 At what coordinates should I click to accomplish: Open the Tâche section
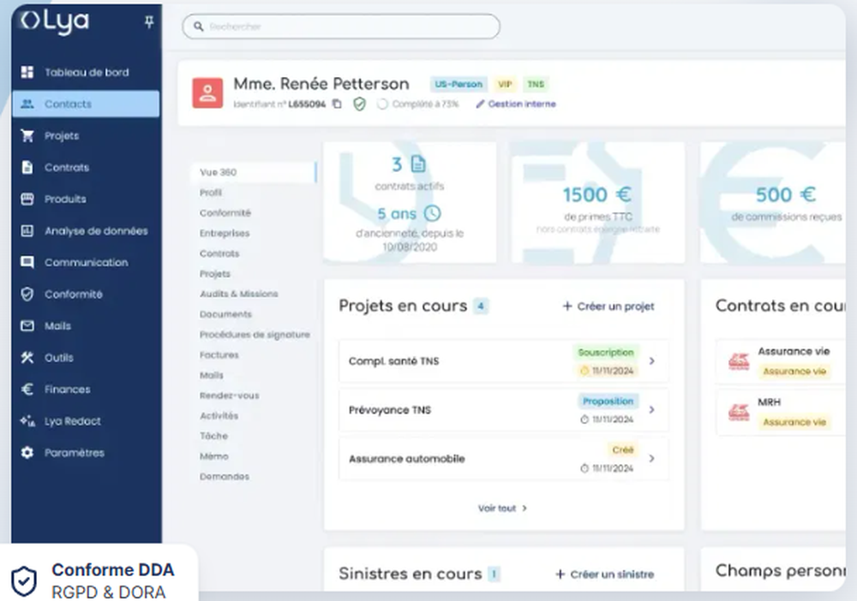(213, 436)
